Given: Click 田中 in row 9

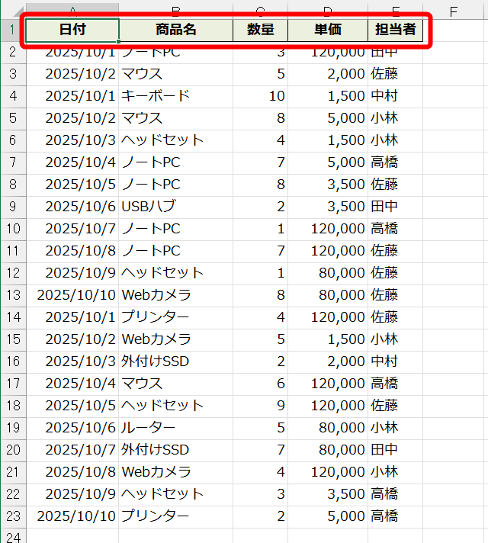Looking at the screenshot, I should click(x=395, y=207).
